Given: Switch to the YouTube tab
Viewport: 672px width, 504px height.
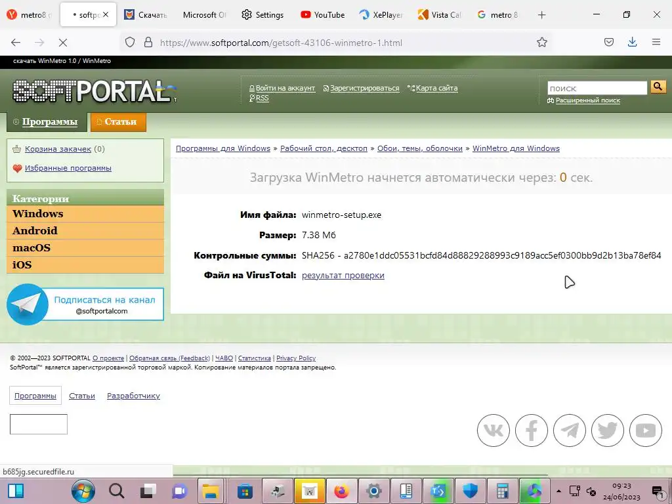Looking at the screenshot, I should click(x=322, y=15).
